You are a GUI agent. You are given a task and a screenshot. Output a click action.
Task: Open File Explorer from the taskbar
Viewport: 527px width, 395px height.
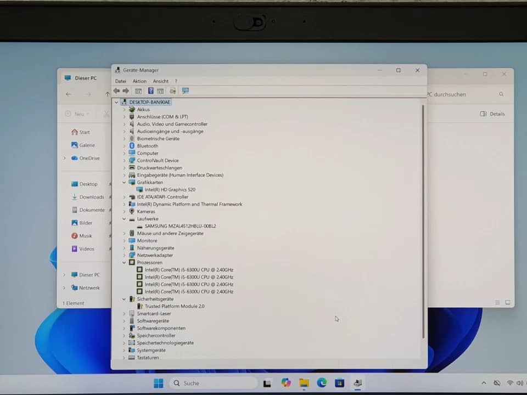pyautogui.click(x=304, y=383)
